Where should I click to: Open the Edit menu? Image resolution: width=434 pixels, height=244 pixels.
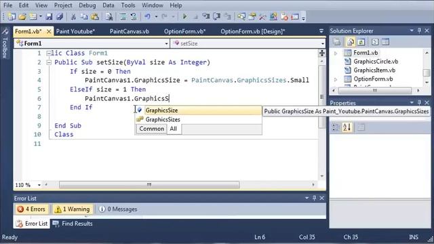coord(24,5)
